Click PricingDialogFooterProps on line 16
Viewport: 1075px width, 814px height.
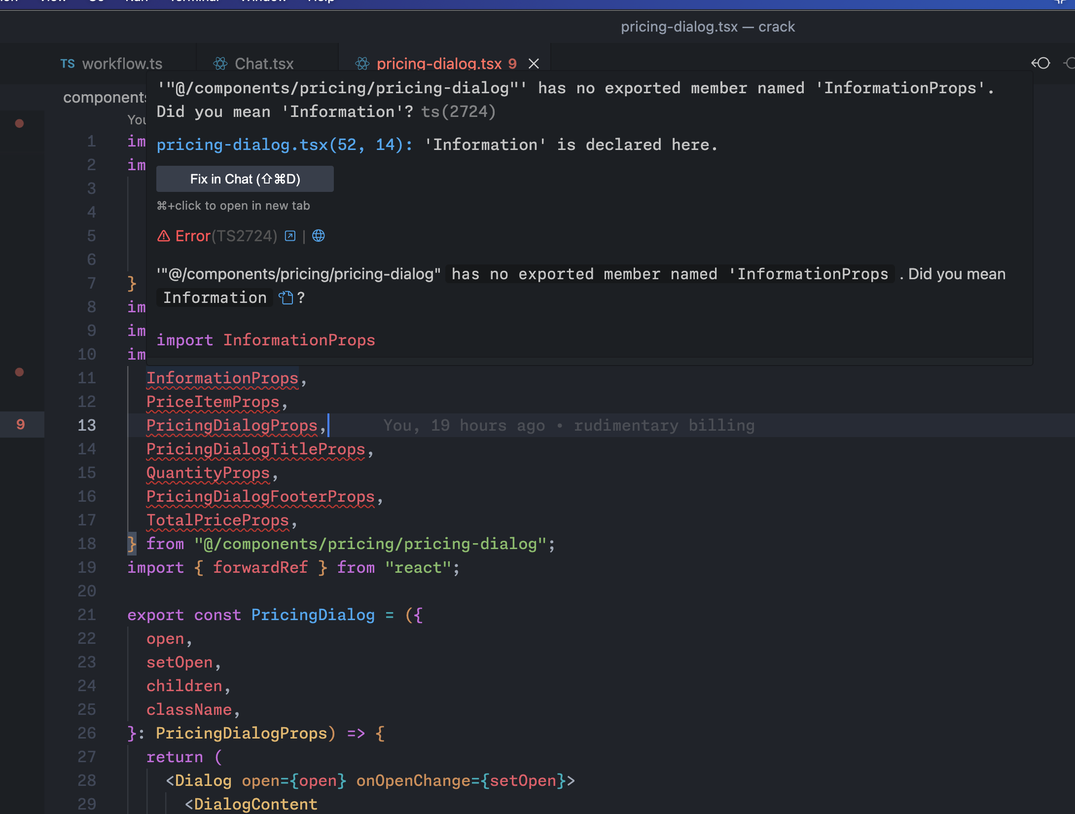tap(260, 496)
